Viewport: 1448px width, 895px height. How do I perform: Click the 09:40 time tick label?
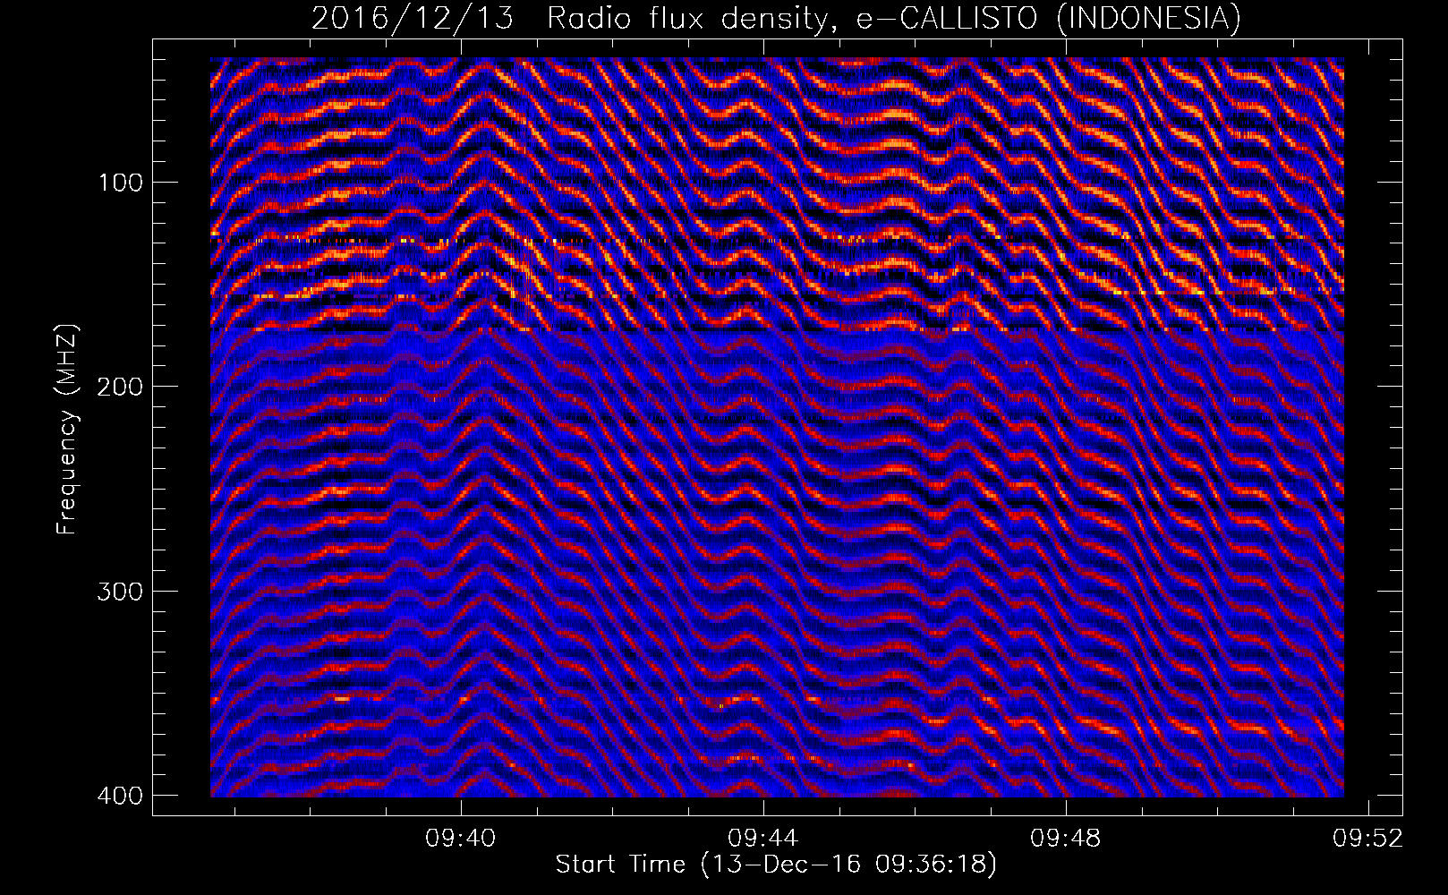tap(461, 839)
